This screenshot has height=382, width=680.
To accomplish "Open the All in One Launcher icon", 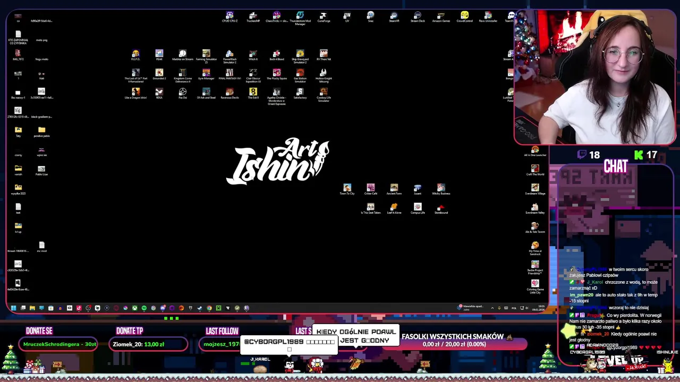I will [535, 151].
